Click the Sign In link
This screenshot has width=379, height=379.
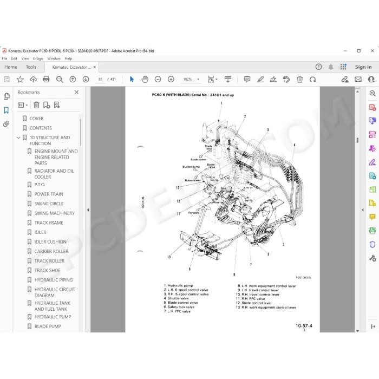[363, 67]
